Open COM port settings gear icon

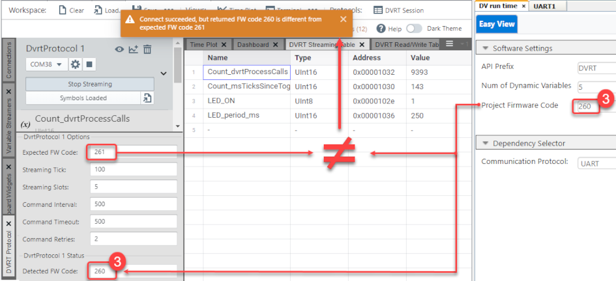coord(76,64)
